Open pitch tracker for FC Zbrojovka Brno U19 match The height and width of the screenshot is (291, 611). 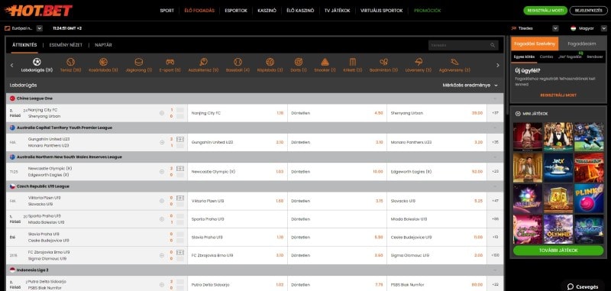coord(180,252)
